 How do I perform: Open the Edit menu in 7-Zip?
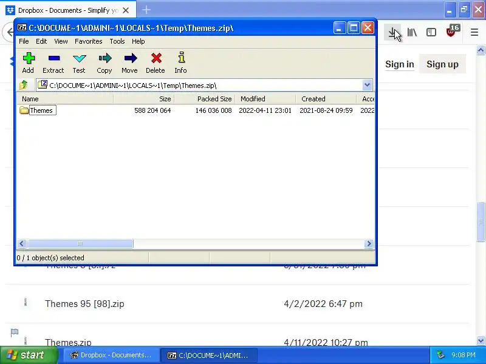click(41, 41)
